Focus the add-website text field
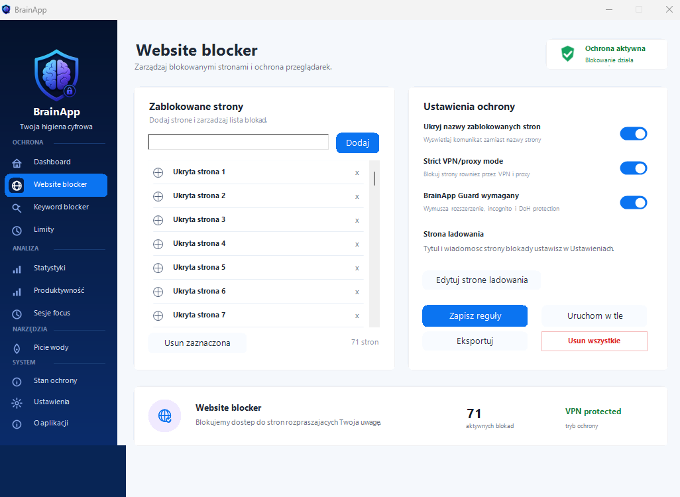 pyautogui.click(x=238, y=142)
